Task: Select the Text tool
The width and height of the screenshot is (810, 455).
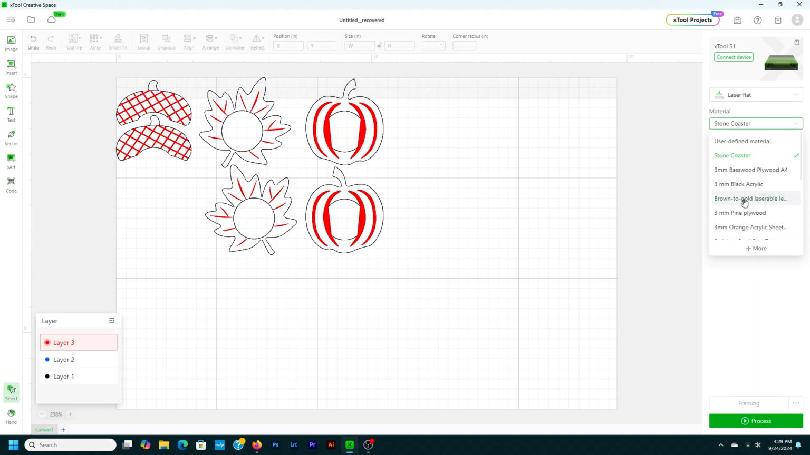Action: click(11, 114)
